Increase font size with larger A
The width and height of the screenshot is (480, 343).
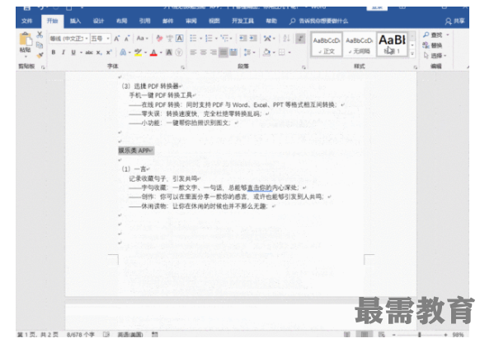pyautogui.click(x=116, y=39)
